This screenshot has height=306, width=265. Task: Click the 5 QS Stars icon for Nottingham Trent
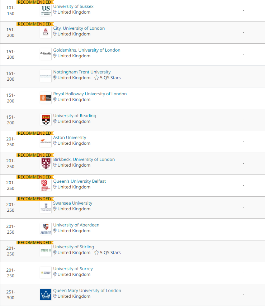pos(96,78)
